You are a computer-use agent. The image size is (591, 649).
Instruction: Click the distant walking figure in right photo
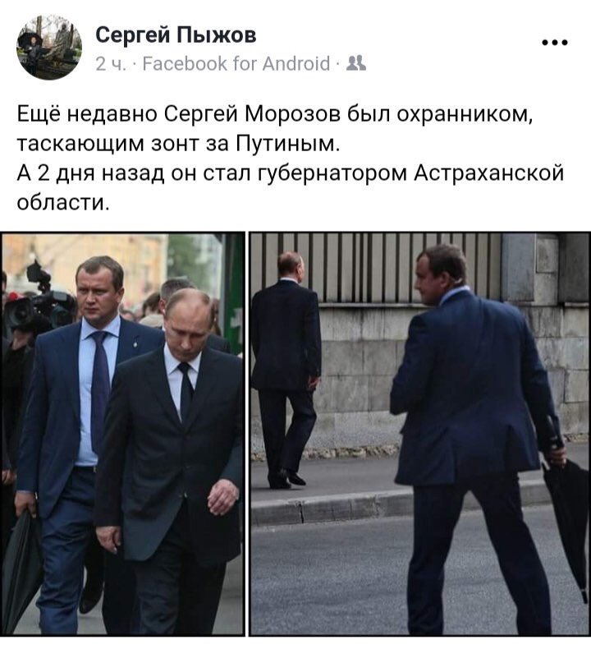point(286,370)
